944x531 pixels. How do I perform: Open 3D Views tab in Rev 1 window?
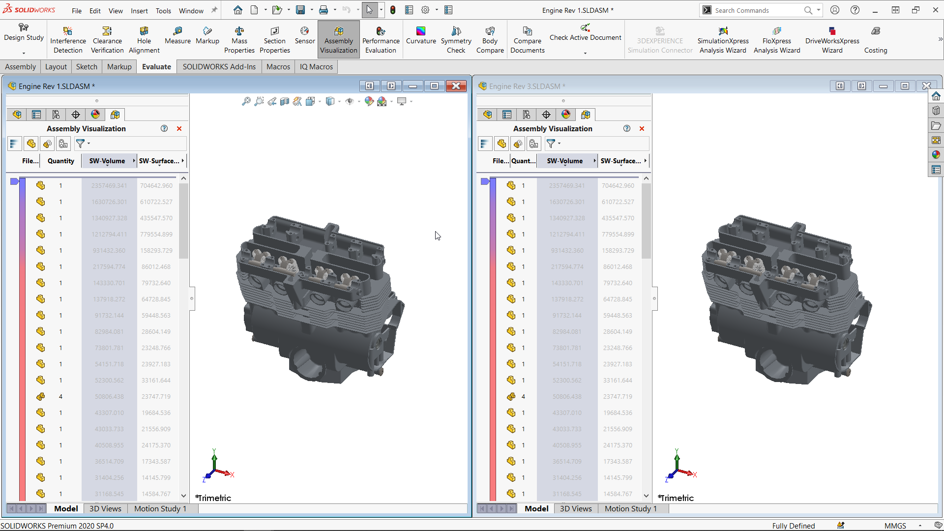(105, 509)
